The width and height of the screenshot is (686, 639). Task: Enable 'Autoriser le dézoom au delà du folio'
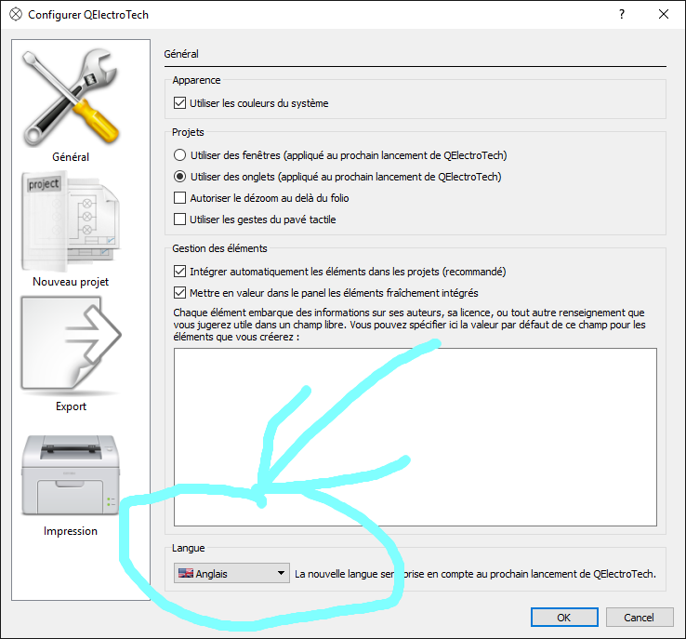point(180,198)
